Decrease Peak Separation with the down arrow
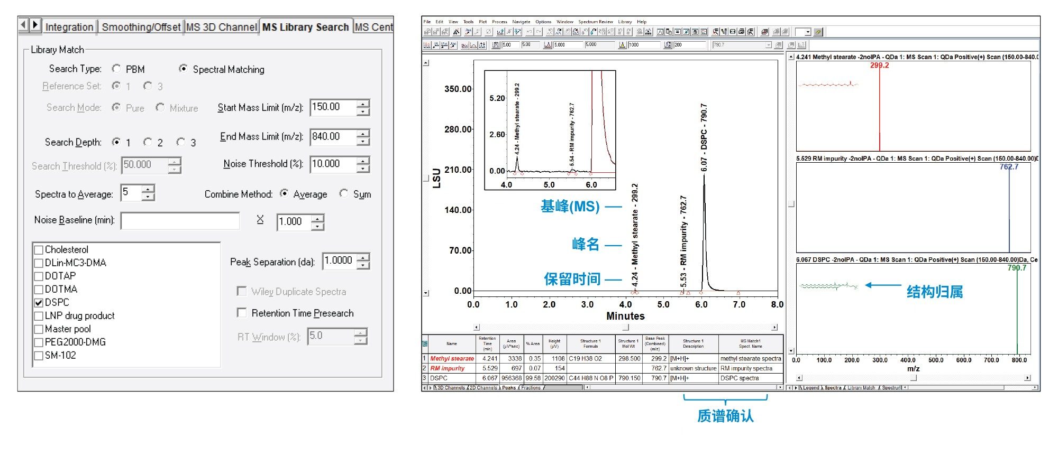 363,265
